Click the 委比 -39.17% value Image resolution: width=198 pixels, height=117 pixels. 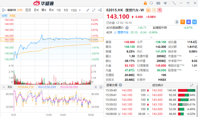click(129, 61)
